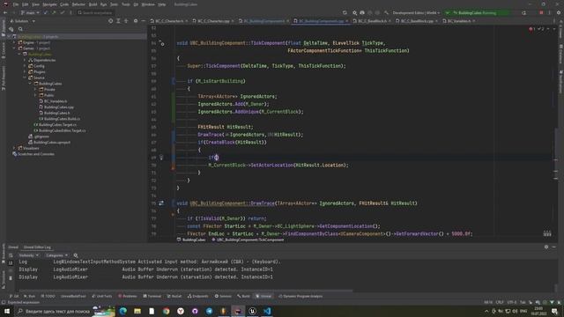Switch to the Unreal Editor Log tab
Screen dimensions: 564x317
coord(37,247)
